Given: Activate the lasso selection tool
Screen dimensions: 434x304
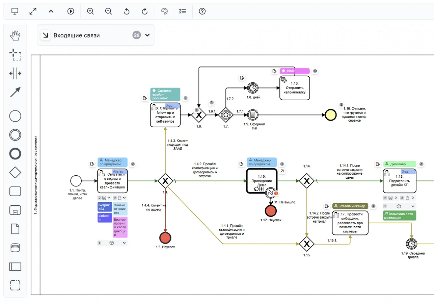Looking at the screenshot, I should point(15,54).
